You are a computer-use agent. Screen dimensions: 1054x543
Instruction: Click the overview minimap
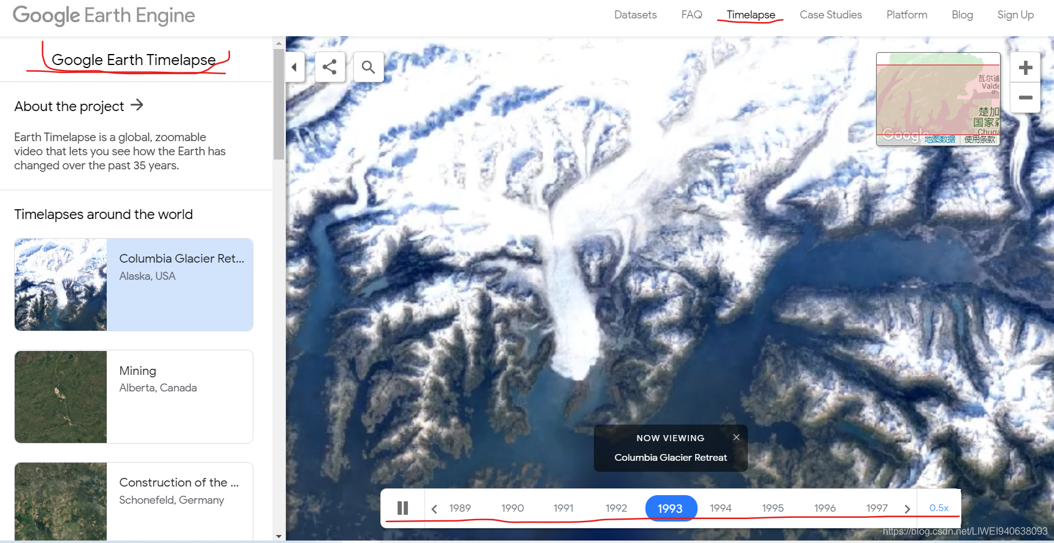(x=938, y=99)
